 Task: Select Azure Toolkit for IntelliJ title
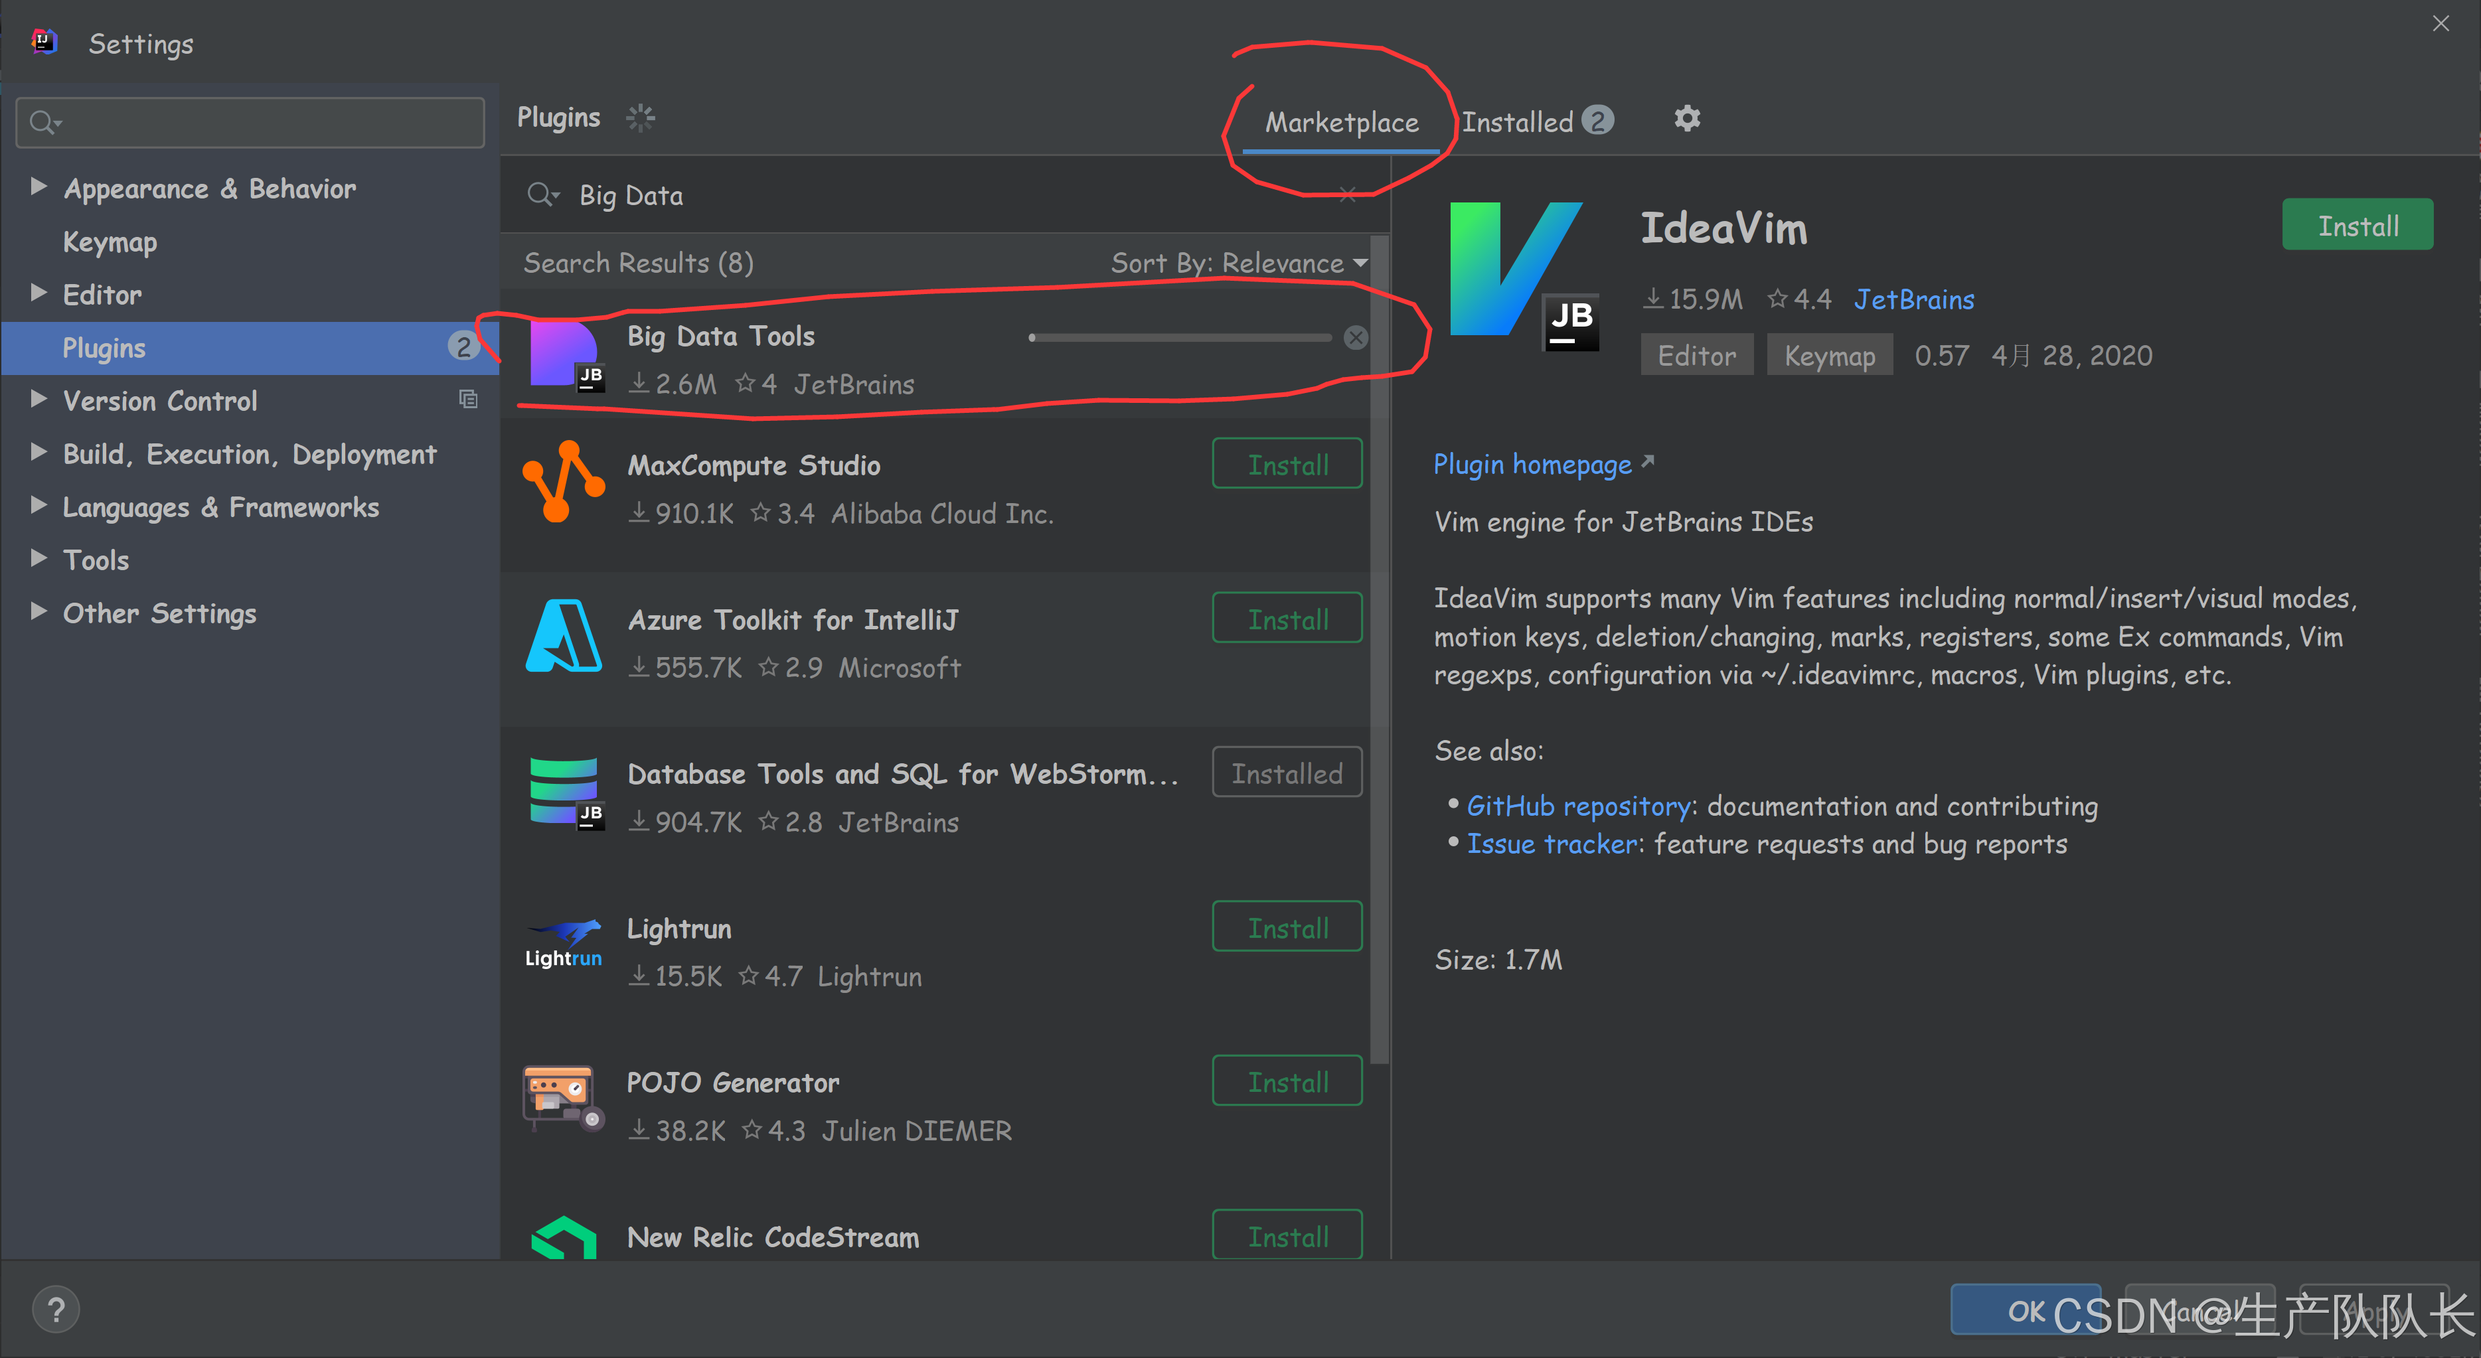pyautogui.click(x=793, y=619)
